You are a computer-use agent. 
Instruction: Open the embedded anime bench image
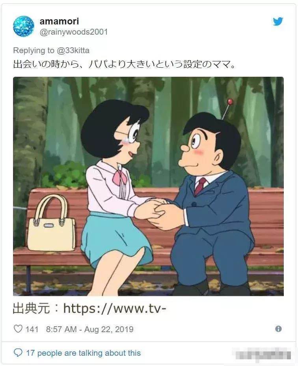[149, 186]
